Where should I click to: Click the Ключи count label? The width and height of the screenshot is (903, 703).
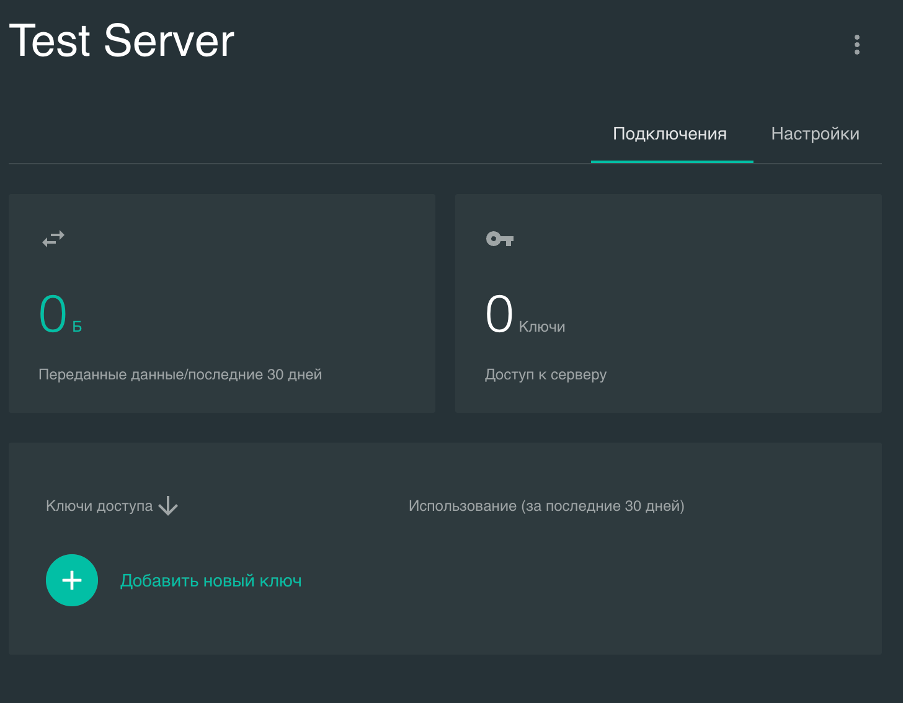542,327
